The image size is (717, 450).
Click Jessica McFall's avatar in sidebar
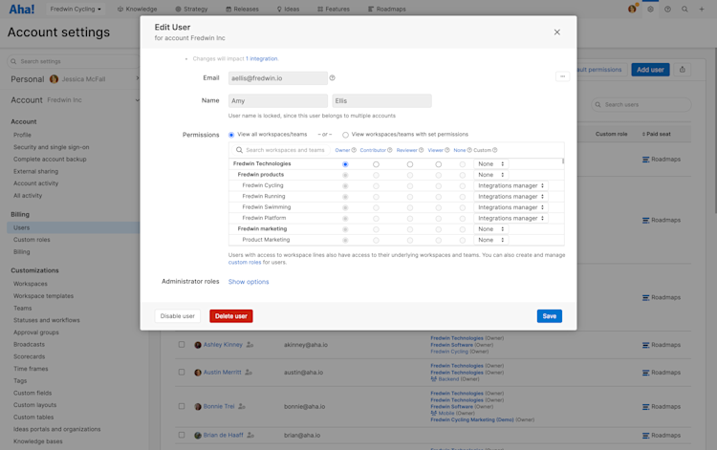tap(54, 79)
